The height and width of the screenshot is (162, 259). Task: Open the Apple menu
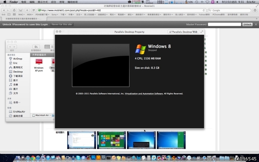click(x=5, y=2)
